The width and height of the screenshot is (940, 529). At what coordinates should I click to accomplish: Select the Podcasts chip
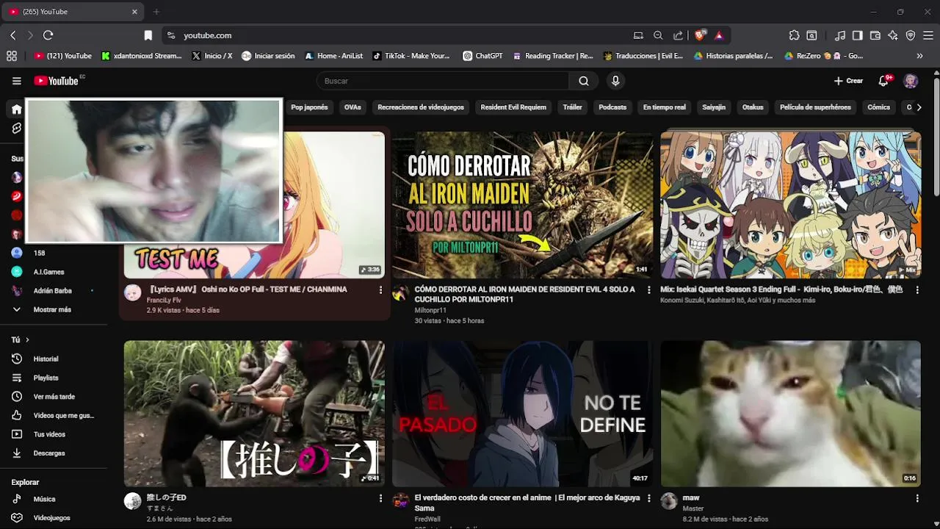click(x=612, y=107)
